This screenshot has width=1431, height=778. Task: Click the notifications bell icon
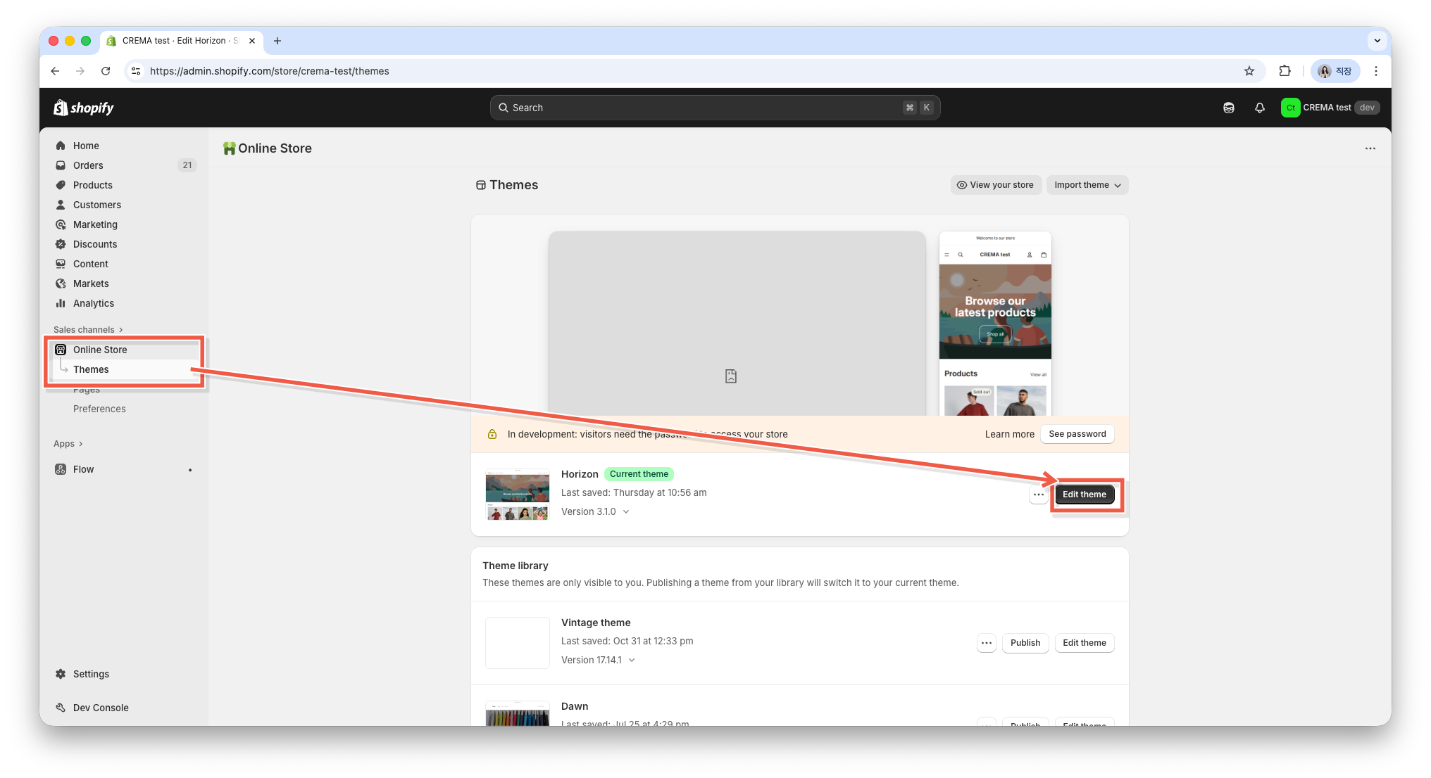tap(1260, 108)
